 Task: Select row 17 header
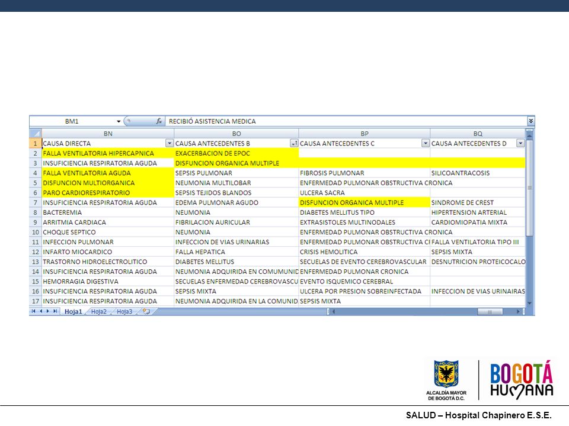tap(35, 301)
